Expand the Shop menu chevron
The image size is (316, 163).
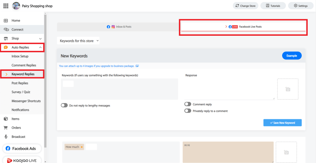pos(40,38)
